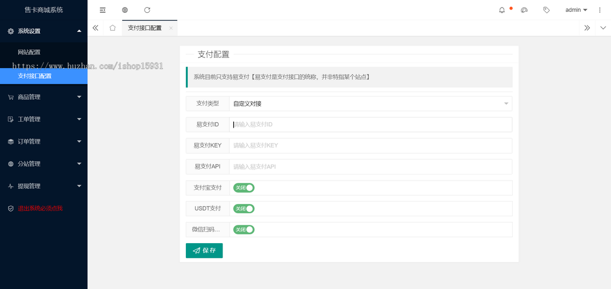Image resolution: width=611 pixels, height=289 pixels.
Task: Open theme palette icon
Action: click(524, 10)
